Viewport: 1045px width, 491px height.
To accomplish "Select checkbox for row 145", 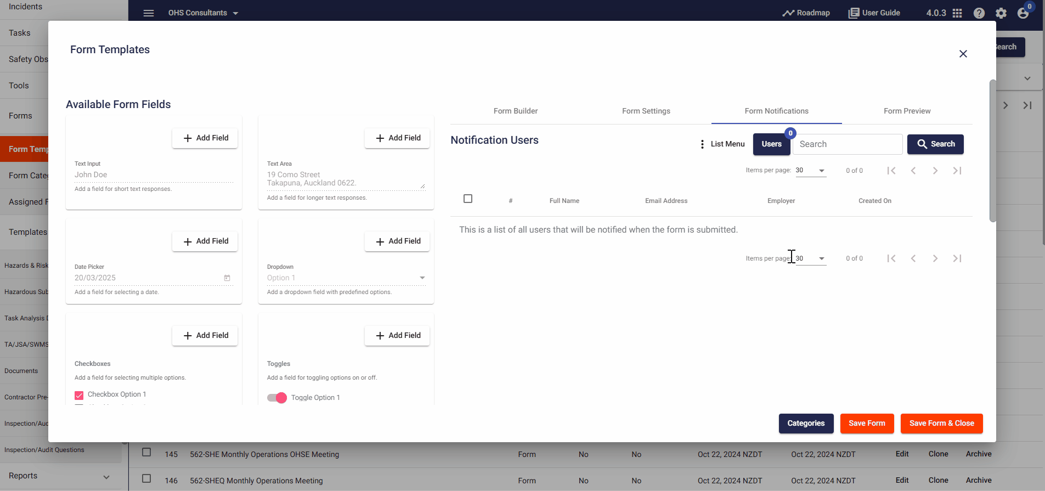I will point(146,452).
